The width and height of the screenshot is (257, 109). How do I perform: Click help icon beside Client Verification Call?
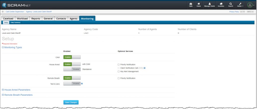point(145,68)
